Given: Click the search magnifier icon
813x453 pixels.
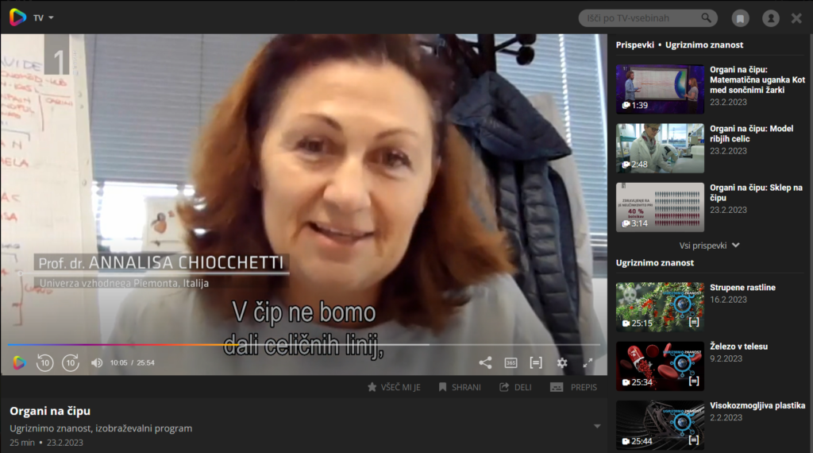Looking at the screenshot, I should click(706, 18).
